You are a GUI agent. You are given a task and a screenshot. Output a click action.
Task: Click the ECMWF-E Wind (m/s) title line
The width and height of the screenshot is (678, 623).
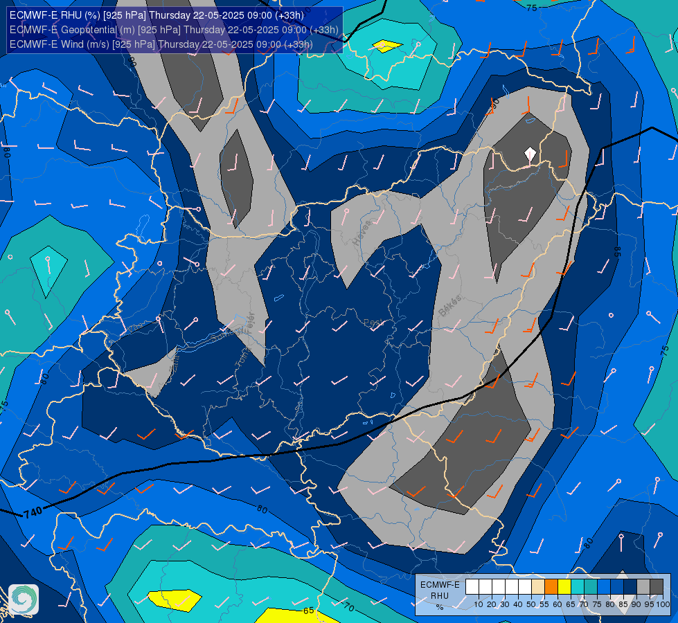point(161,44)
